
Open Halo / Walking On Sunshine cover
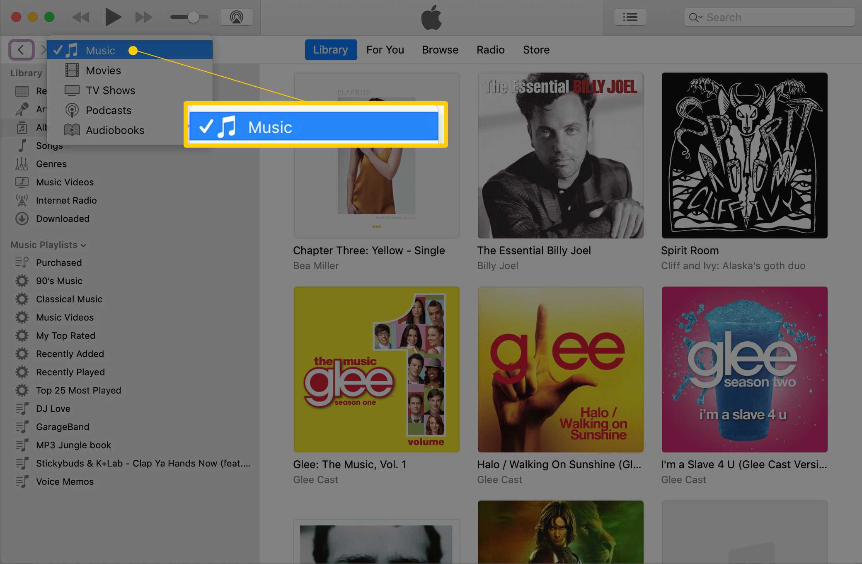point(560,369)
